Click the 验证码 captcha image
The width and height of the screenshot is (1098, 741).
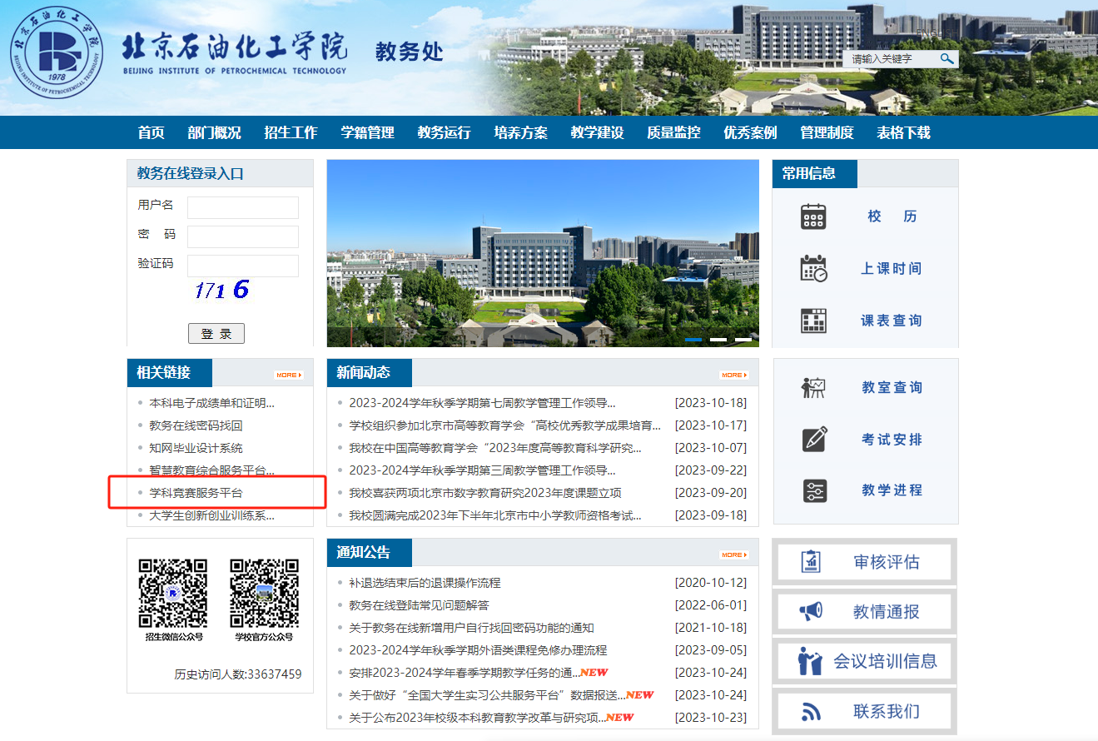coord(221,290)
